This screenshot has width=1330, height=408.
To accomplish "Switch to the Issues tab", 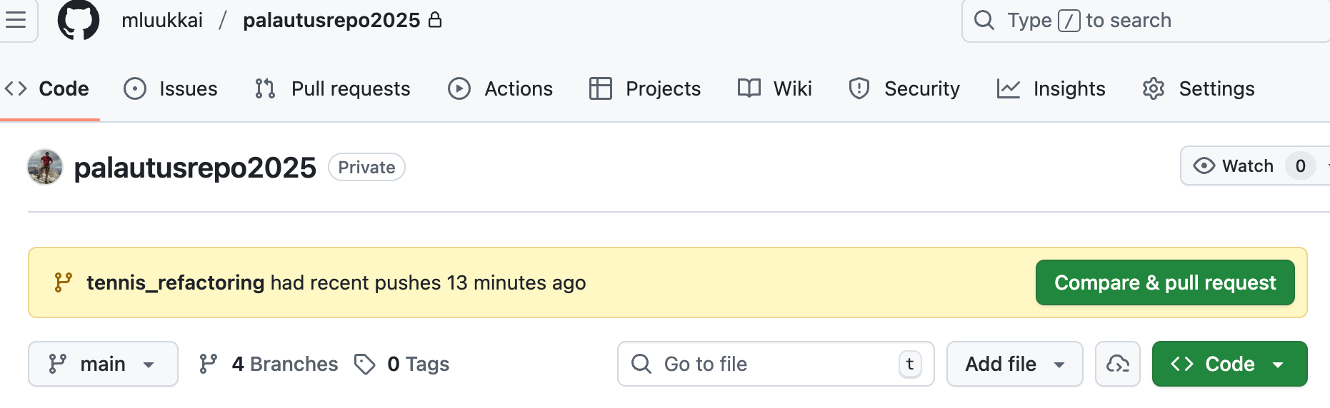I will [171, 88].
